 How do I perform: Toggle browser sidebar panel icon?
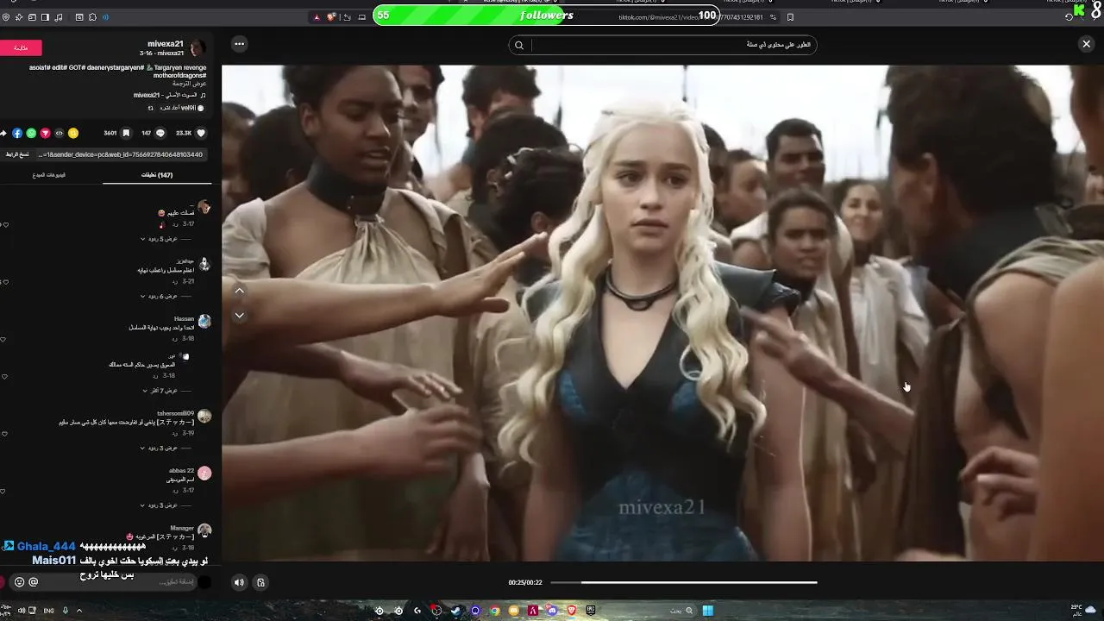click(45, 17)
